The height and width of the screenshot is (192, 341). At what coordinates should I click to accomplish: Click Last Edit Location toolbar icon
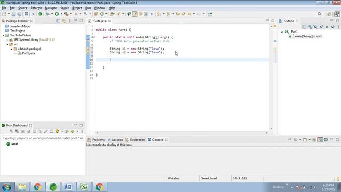click(x=177, y=14)
